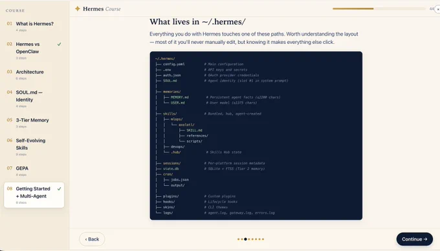Screen dimensions: 440x251
Task: Click SKILL.md in the tree
Action: click(194, 130)
